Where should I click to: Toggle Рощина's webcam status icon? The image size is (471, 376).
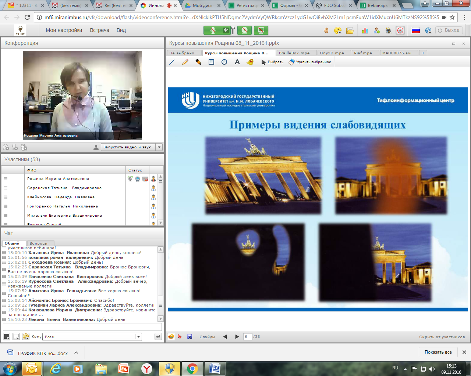pos(138,179)
